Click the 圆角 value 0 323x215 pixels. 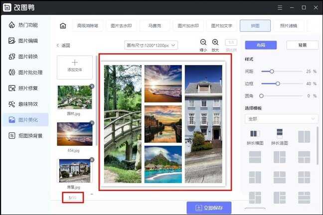pyautogui.click(x=309, y=96)
